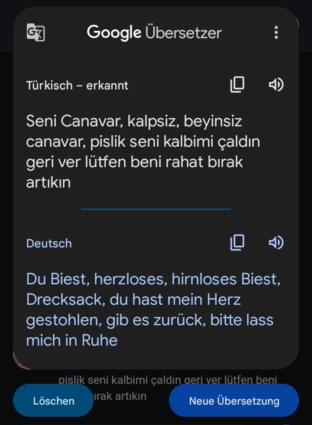Image resolution: width=312 pixels, height=425 pixels.
Task: Tap the Turkish source text block
Action: coord(143,152)
